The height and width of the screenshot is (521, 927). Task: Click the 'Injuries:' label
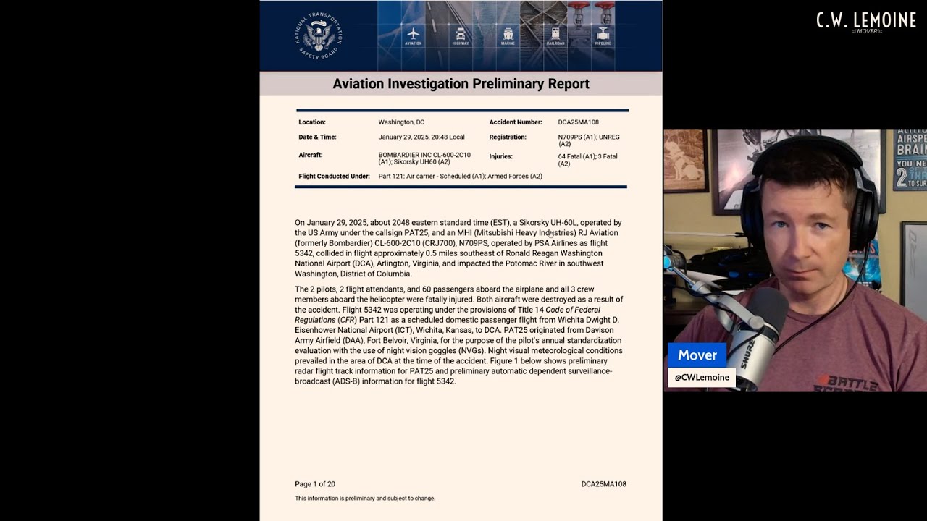500,156
